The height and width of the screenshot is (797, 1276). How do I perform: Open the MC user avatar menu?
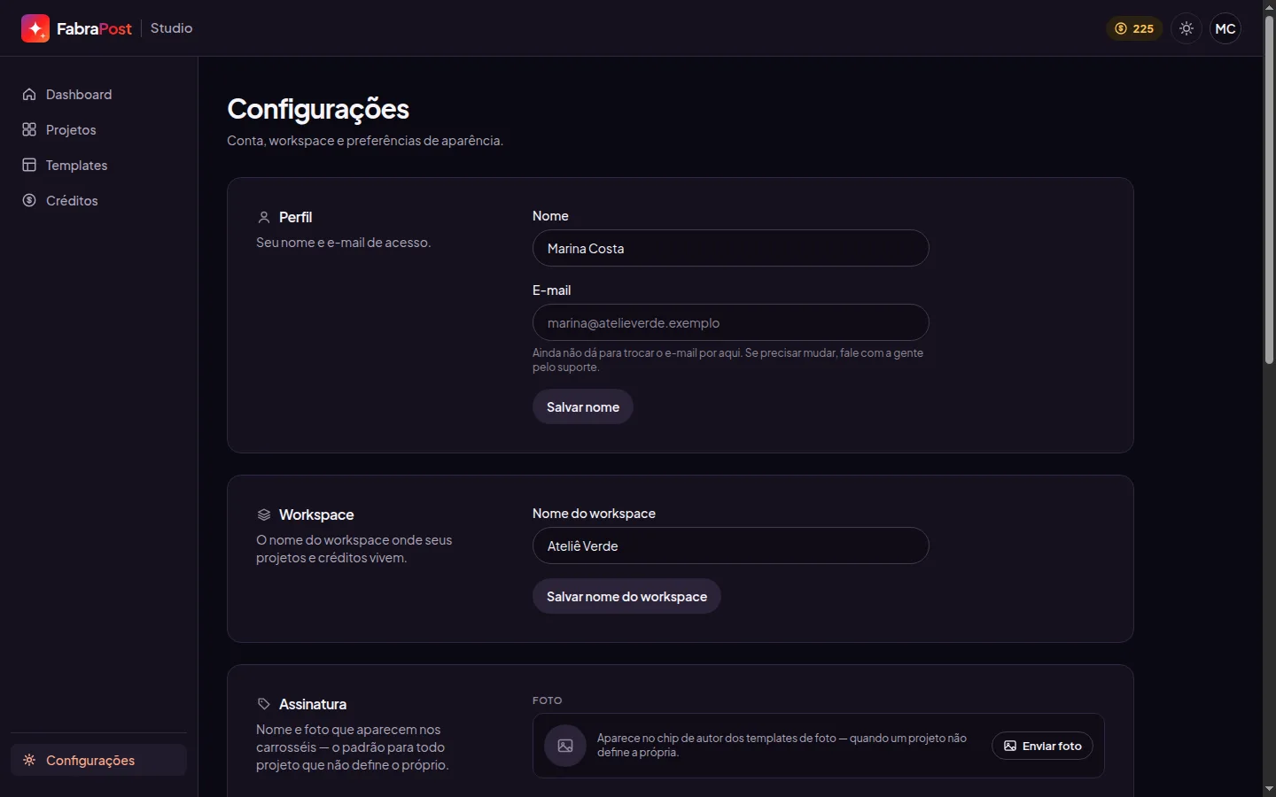coord(1225,28)
